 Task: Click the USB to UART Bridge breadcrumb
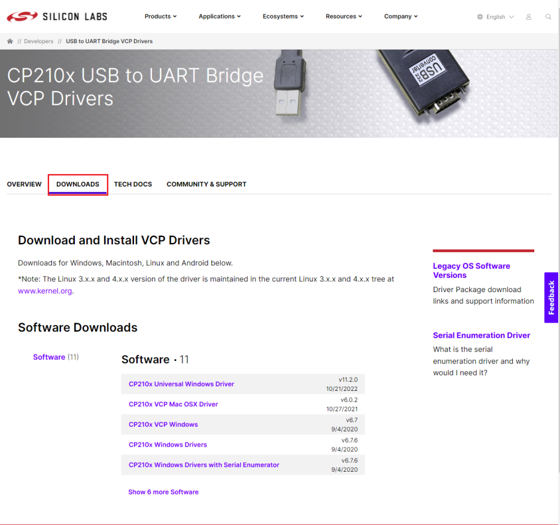[109, 41]
